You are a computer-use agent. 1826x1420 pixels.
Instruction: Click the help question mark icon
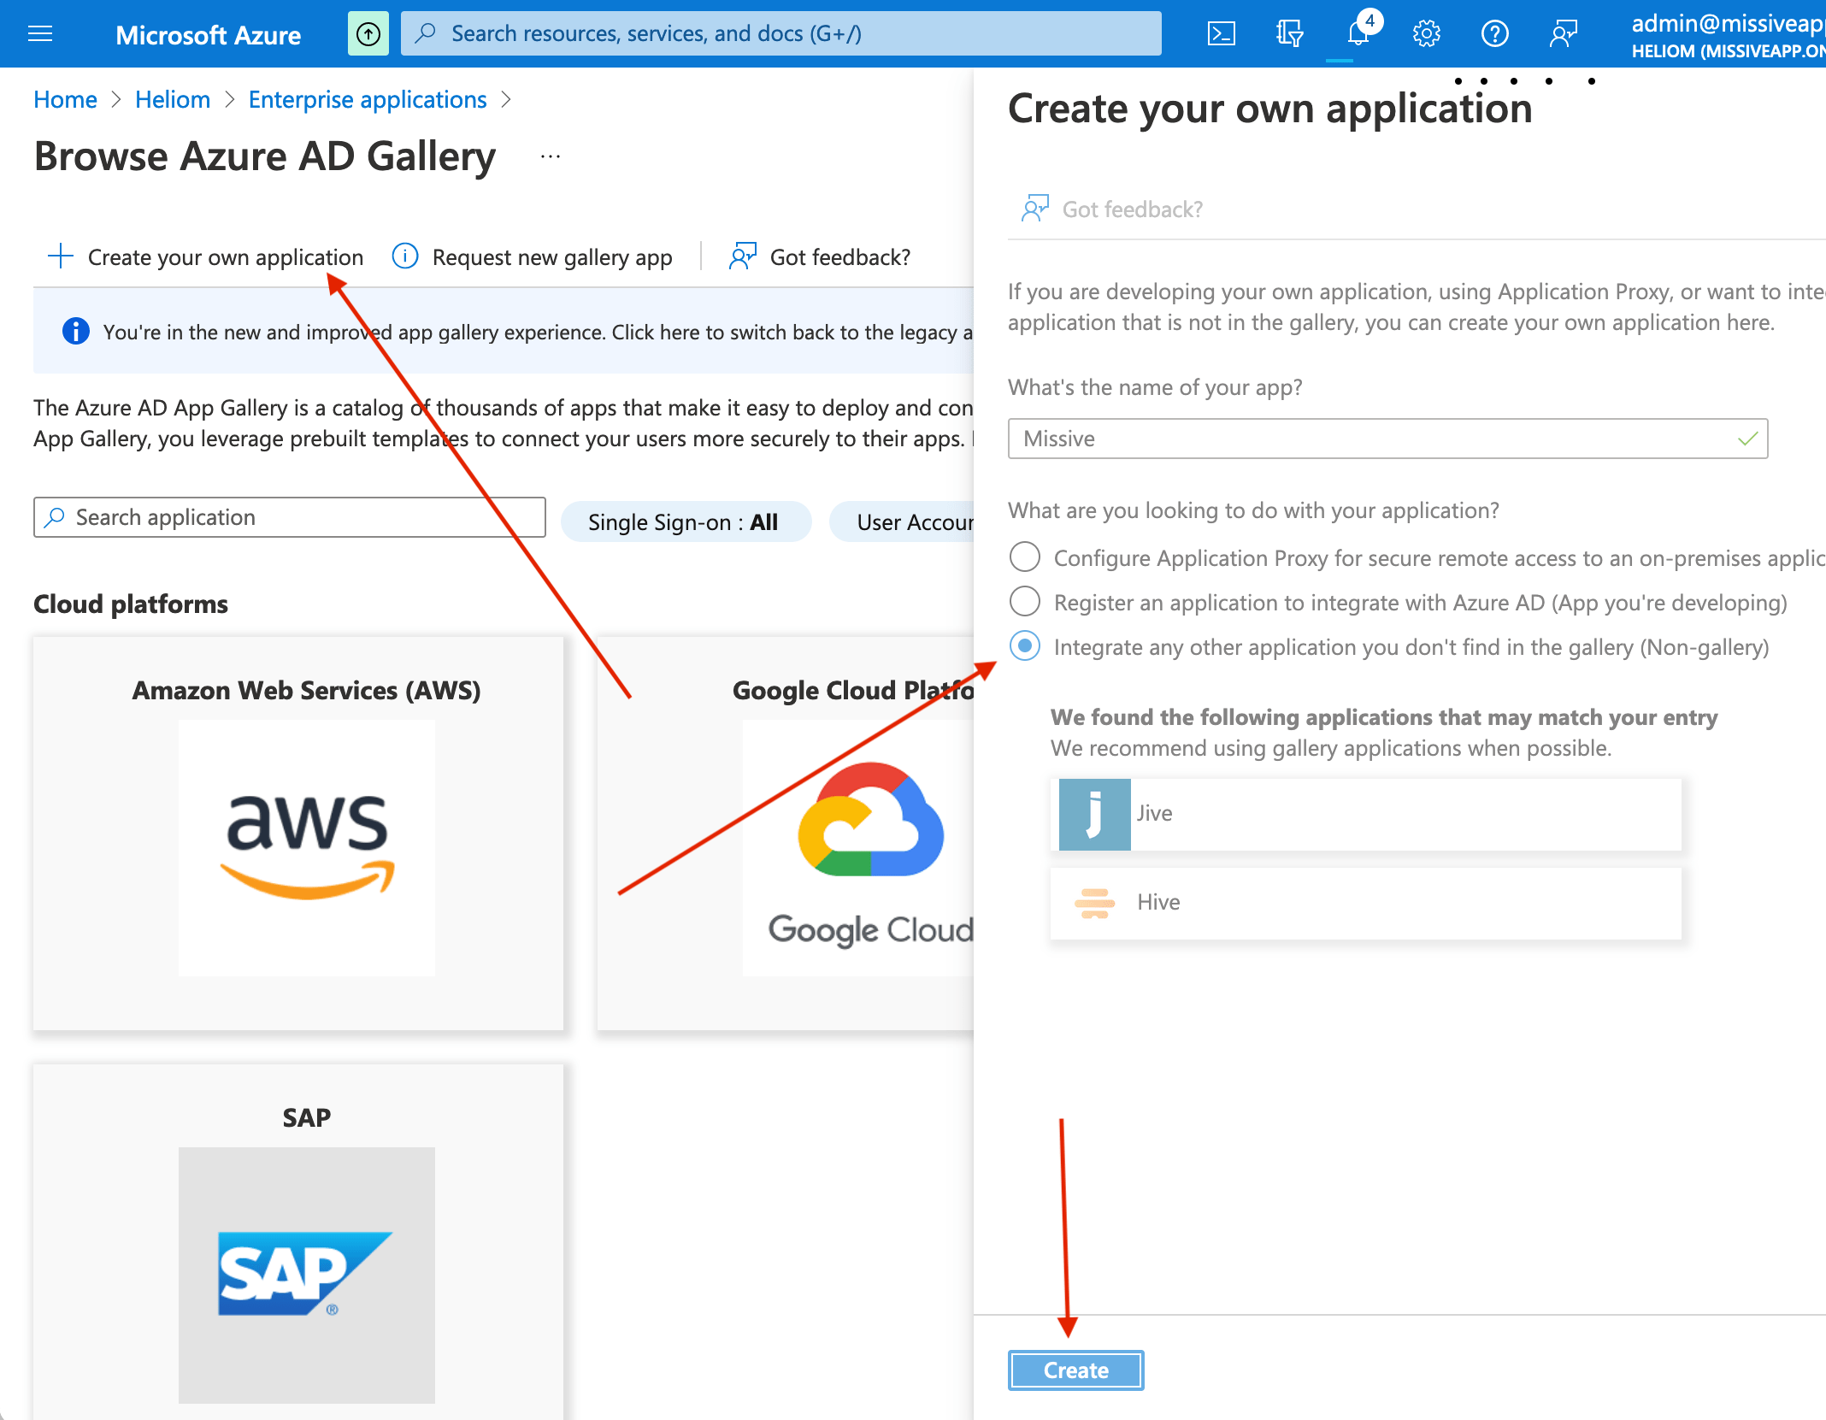pyautogui.click(x=1494, y=34)
